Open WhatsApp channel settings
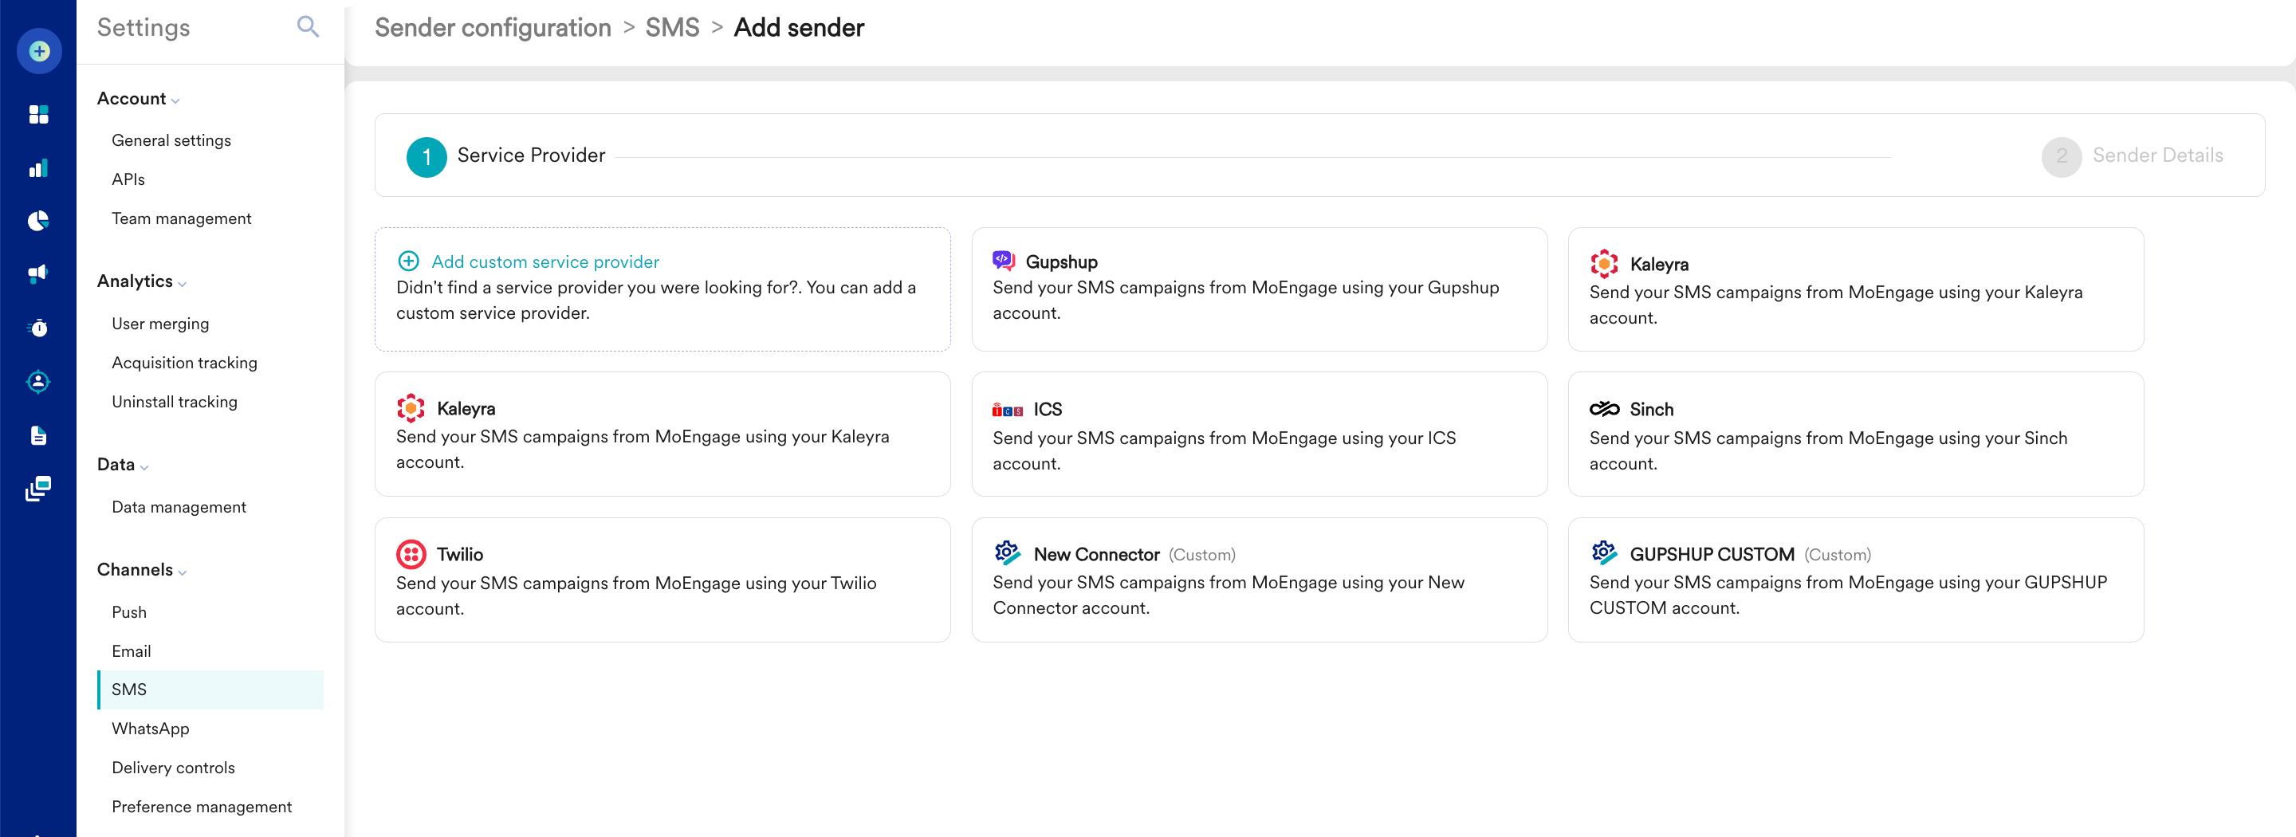This screenshot has width=2296, height=837. pos(151,729)
